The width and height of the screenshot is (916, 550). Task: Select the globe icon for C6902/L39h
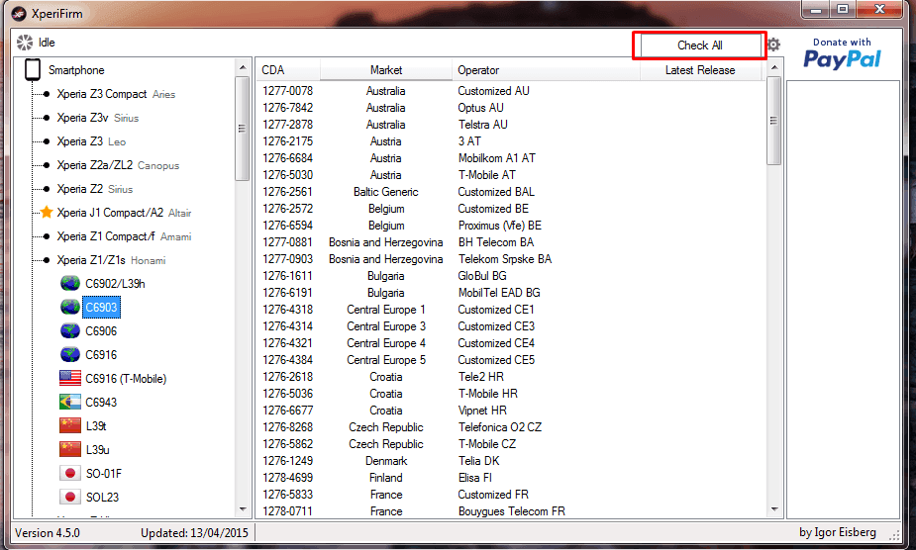tap(70, 283)
